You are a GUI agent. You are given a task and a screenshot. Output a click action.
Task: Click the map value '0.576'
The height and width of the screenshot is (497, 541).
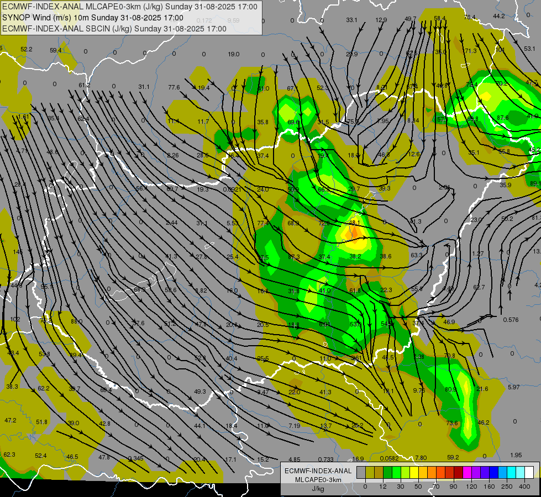[x=511, y=320]
